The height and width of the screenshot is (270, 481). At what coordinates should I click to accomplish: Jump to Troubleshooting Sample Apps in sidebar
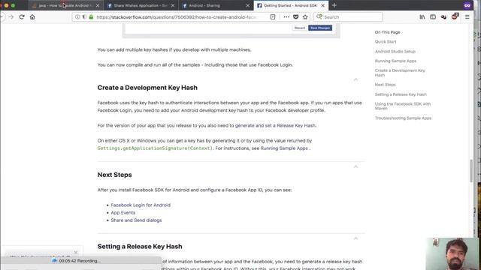tap(403, 118)
